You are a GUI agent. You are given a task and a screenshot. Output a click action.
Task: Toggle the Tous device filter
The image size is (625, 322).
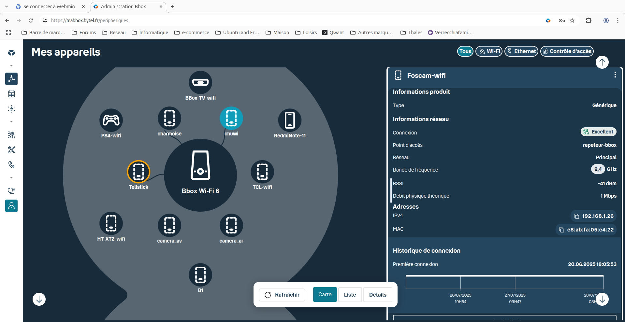click(x=465, y=51)
